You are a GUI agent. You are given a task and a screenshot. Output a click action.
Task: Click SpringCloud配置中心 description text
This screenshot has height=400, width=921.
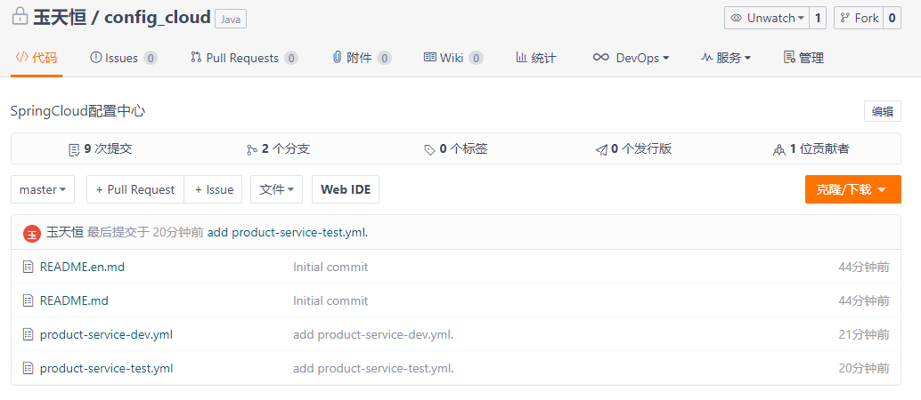click(x=78, y=111)
